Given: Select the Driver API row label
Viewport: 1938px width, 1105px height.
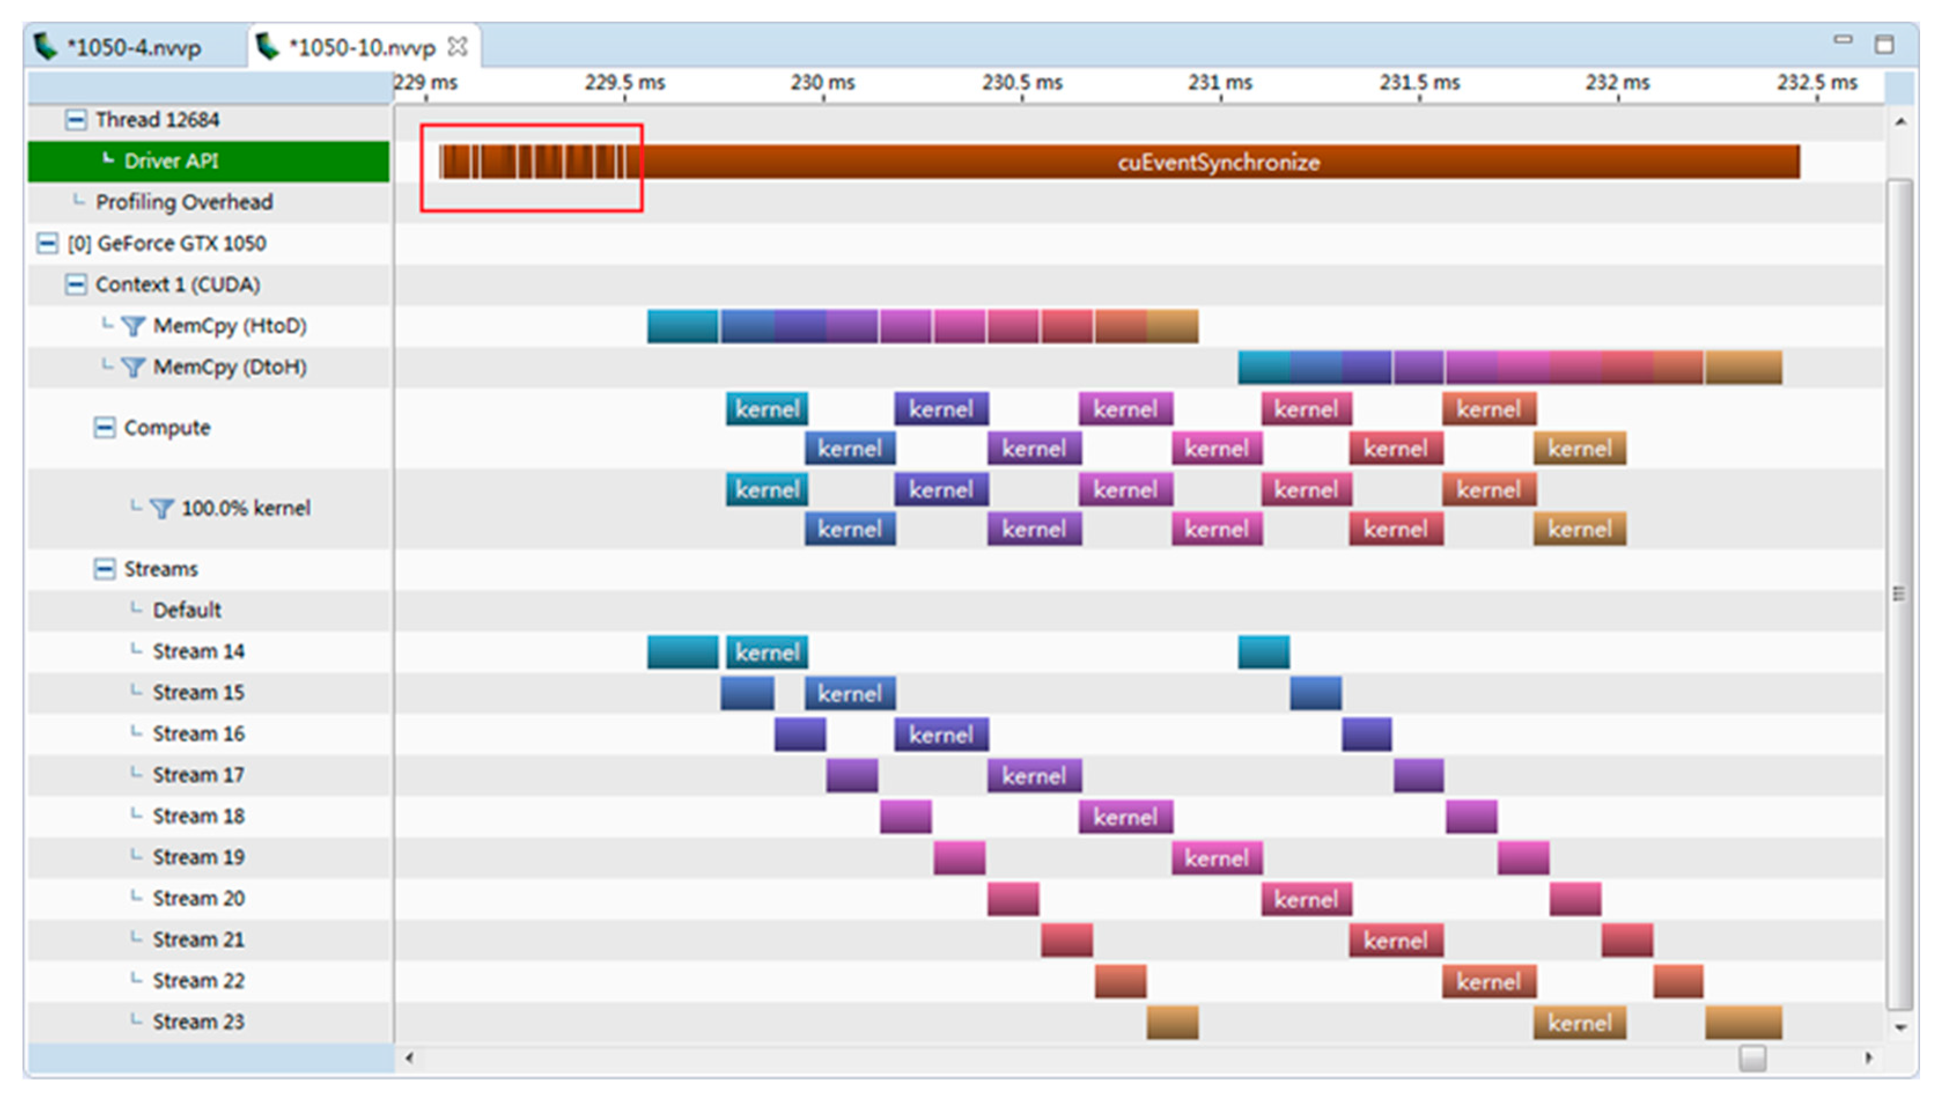Looking at the screenshot, I should click(171, 161).
